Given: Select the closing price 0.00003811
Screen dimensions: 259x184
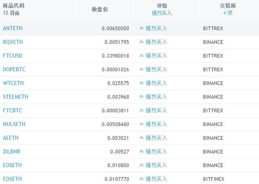Looking at the screenshot, I should click(x=115, y=111).
